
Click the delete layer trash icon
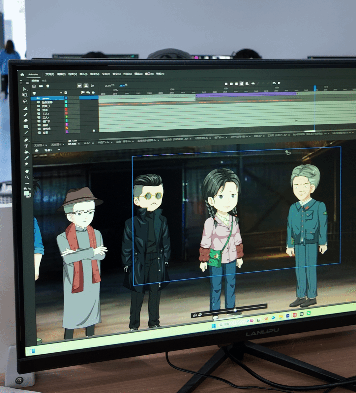click(x=48, y=86)
